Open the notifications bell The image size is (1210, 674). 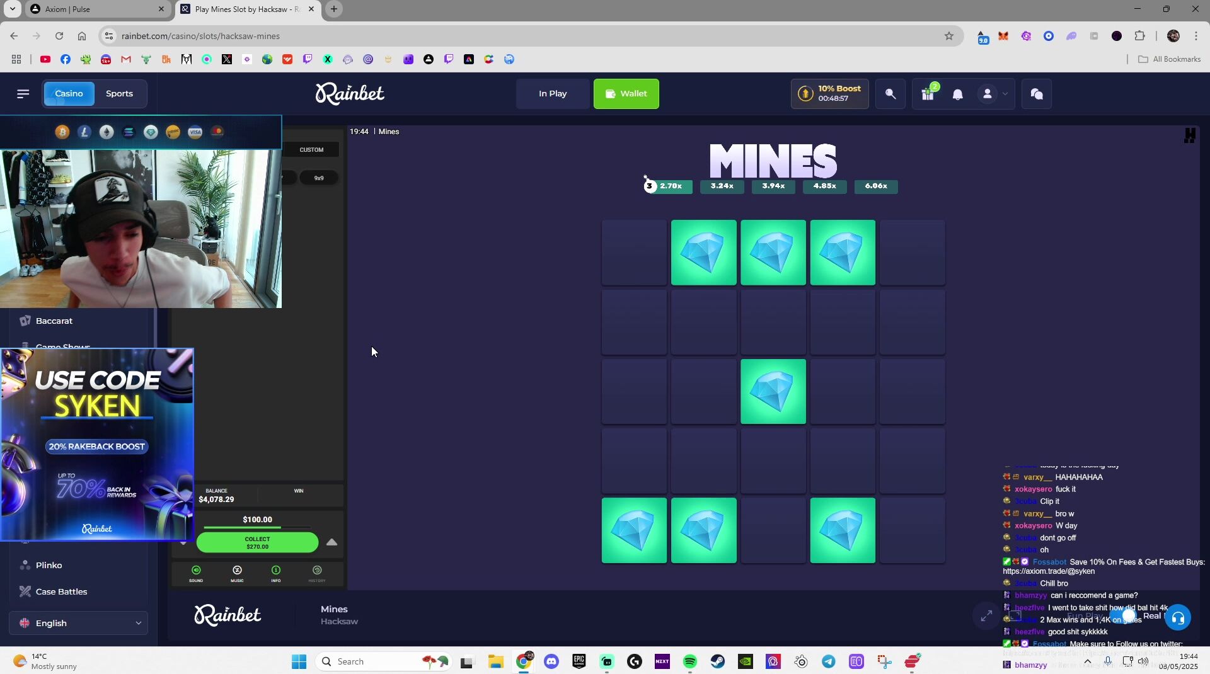(958, 94)
